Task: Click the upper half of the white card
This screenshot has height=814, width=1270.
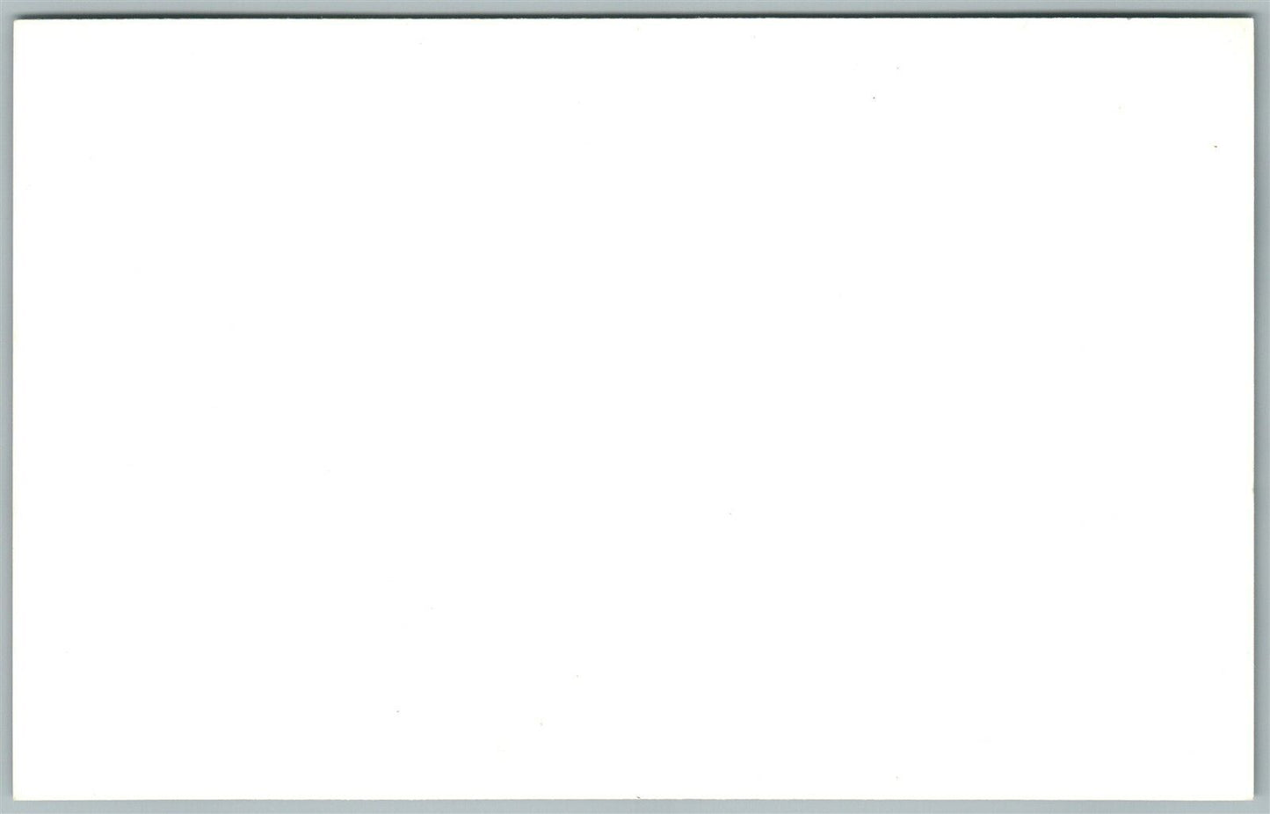Action: (x=634, y=214)
